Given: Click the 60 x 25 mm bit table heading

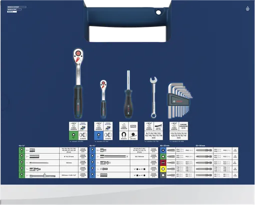Looking at the screenshot, I should (165, 145).
